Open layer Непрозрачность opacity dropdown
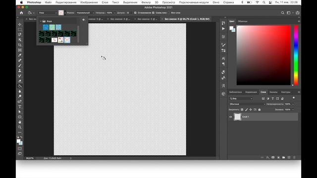 click(x=293, y=104)
